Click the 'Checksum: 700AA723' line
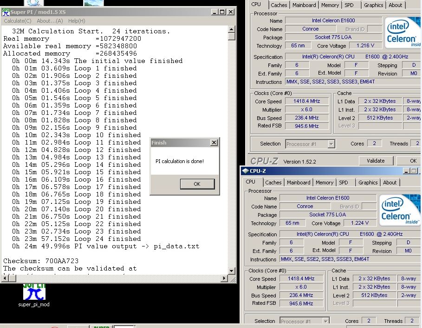Screen dimensions: 422x328 click(x=41, y=261)
